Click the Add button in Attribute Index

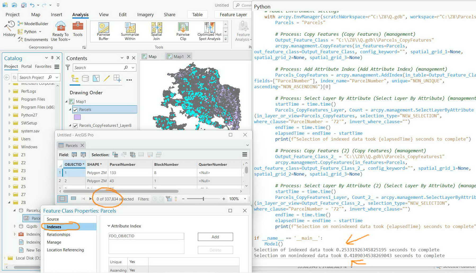tap(215, 237)
